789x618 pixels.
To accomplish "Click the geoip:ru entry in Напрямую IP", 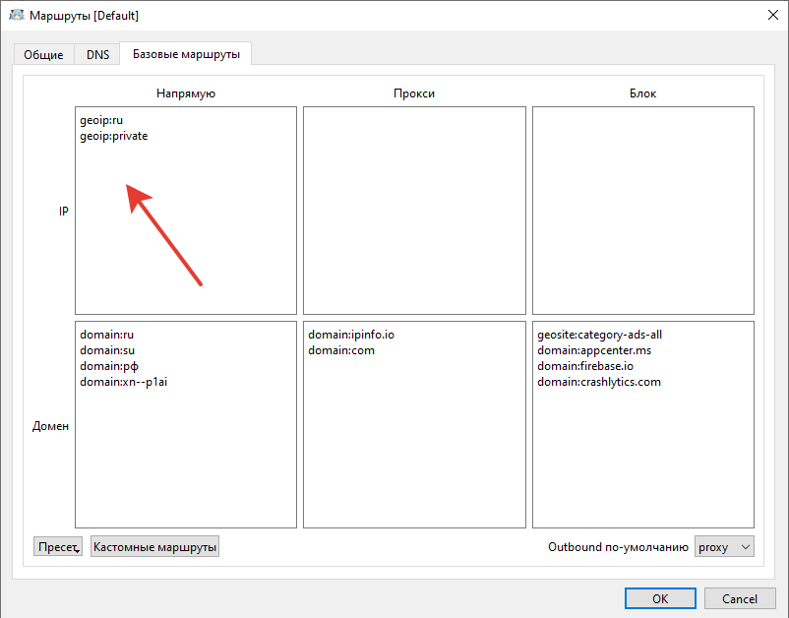I will (101, 120).
